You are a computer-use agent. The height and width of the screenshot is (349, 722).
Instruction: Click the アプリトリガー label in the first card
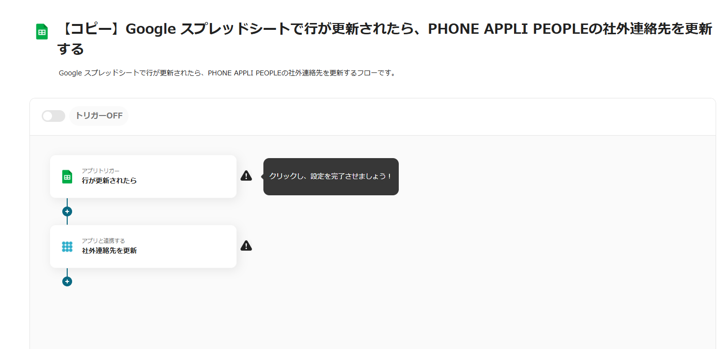101,171
